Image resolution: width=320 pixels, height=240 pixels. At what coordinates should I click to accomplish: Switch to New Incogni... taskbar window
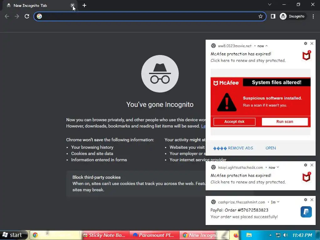(204, 235)
